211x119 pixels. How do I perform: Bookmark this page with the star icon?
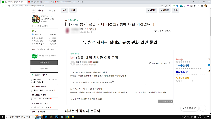(169, 6)
